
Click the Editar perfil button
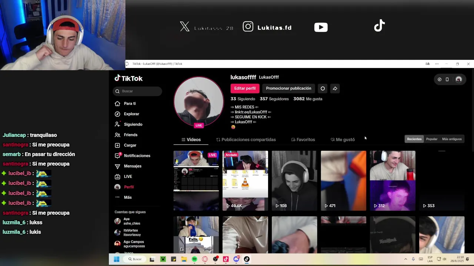[245, 88]
